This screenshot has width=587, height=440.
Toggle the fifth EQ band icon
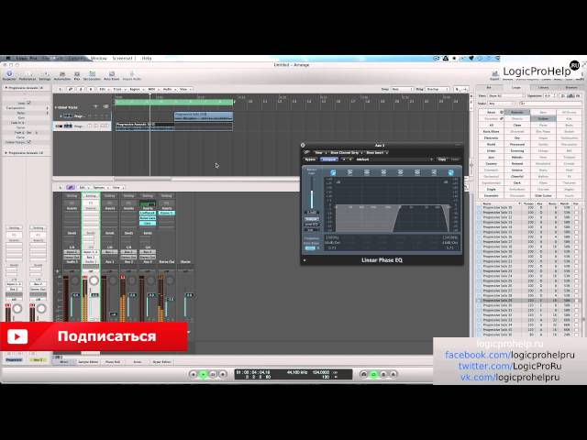point(400,172)
